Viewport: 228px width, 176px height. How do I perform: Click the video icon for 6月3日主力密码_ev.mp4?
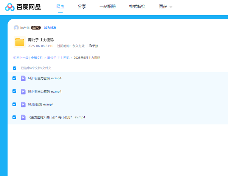click(23, 78)
